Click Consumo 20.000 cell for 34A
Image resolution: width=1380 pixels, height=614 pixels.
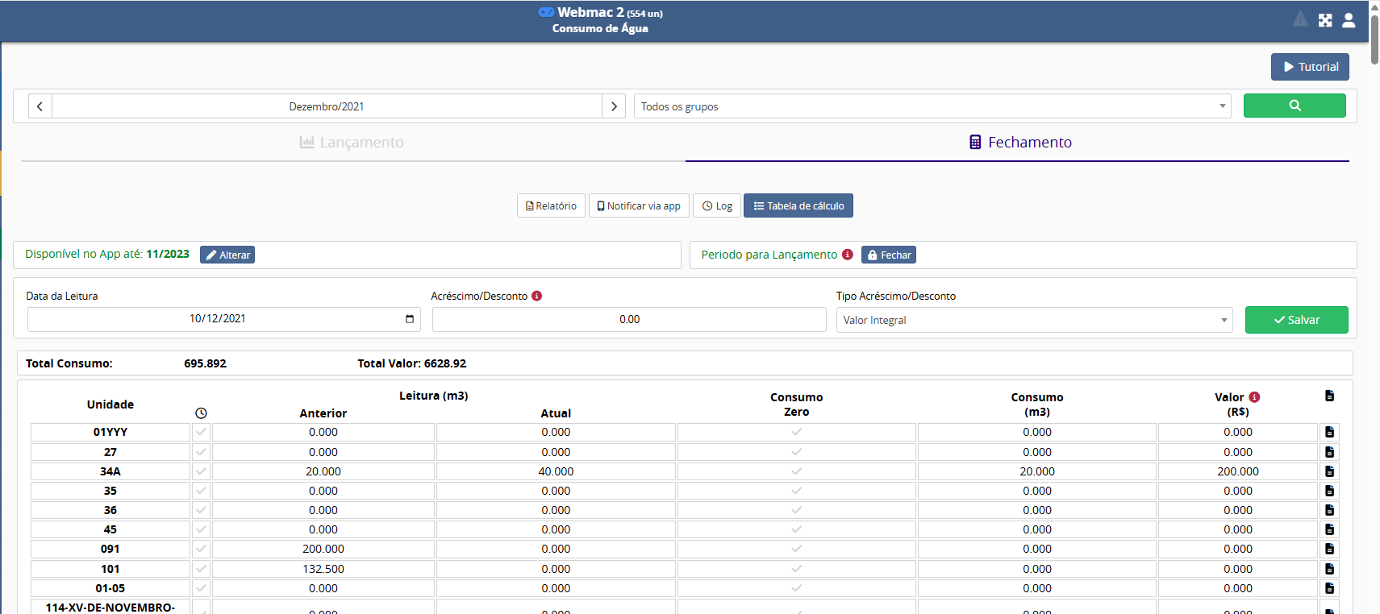click(x=1037, y=471)
